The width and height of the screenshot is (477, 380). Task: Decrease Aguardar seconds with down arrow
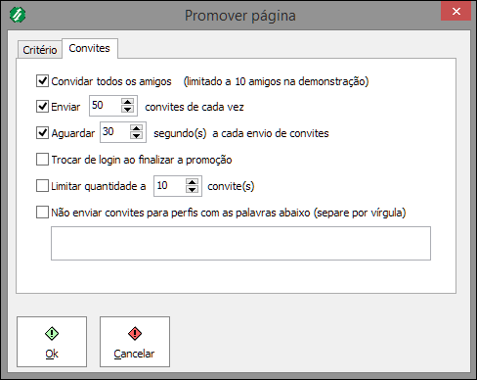[x=136, y=136]
